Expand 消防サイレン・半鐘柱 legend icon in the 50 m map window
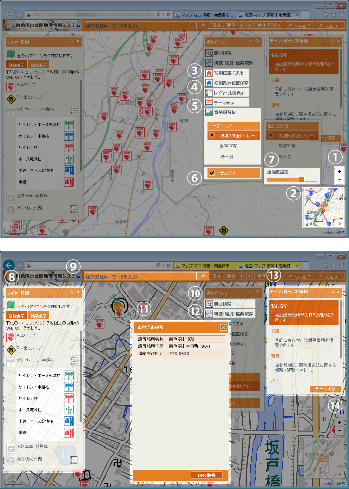Viewport: 349px width, 489px height. click(x=74, y=361)
